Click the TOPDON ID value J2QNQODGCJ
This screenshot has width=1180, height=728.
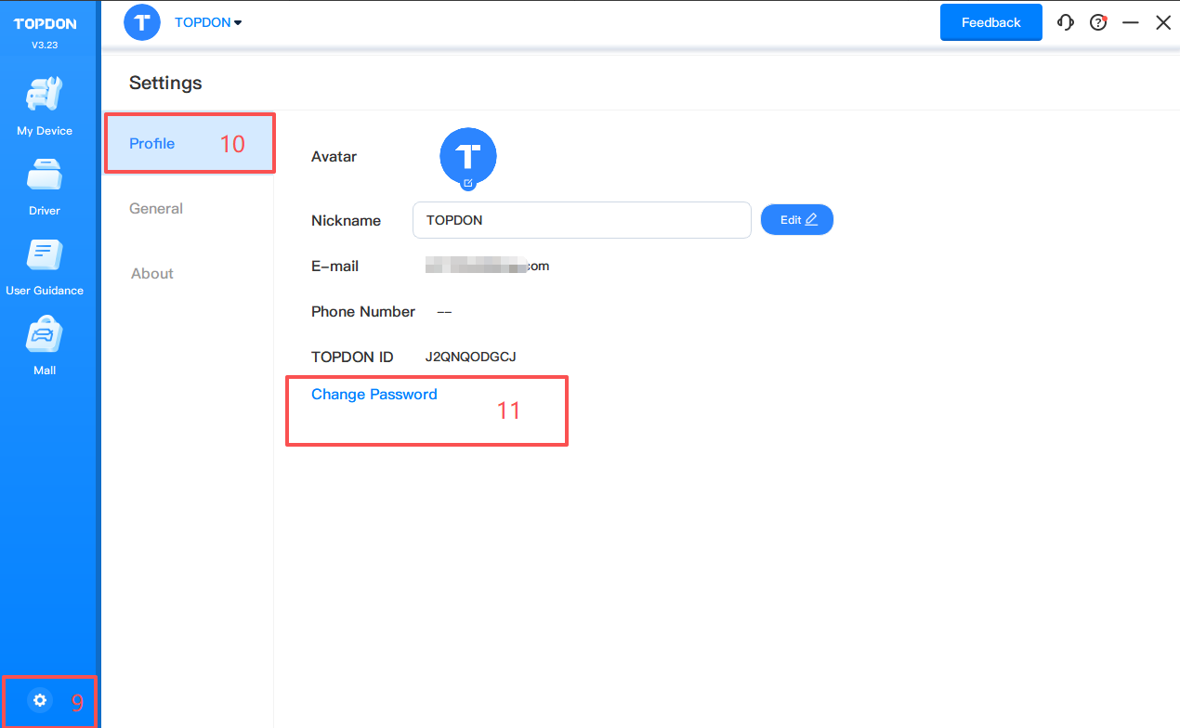pyautogui.click(x=470, y=357)
